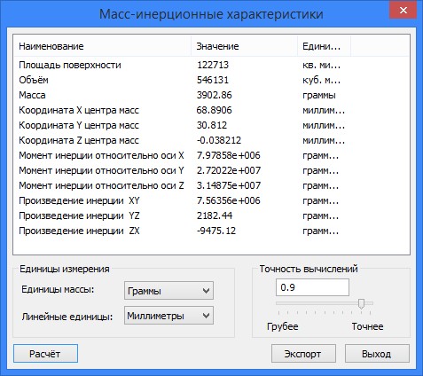Select Момент инерции относительно оси Y row
Screen dimensions: 423x376
coord(212,170)
